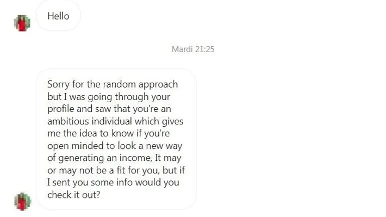Click the time "21:25" above the second message
The image size is (386, 217).
pyautogui.click(x=204, y=49)
